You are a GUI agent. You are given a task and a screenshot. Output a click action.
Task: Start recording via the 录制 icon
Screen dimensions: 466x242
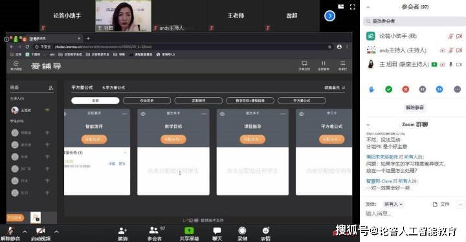point(242,231)
